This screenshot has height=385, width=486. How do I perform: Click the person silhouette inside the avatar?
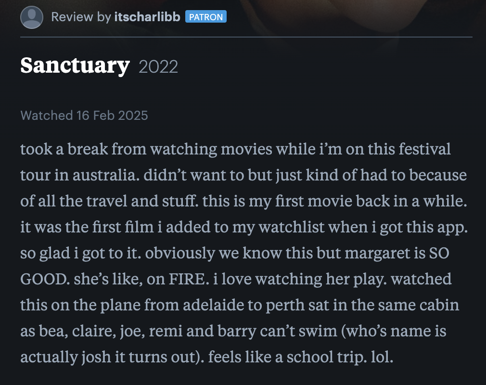coord(32,17)
